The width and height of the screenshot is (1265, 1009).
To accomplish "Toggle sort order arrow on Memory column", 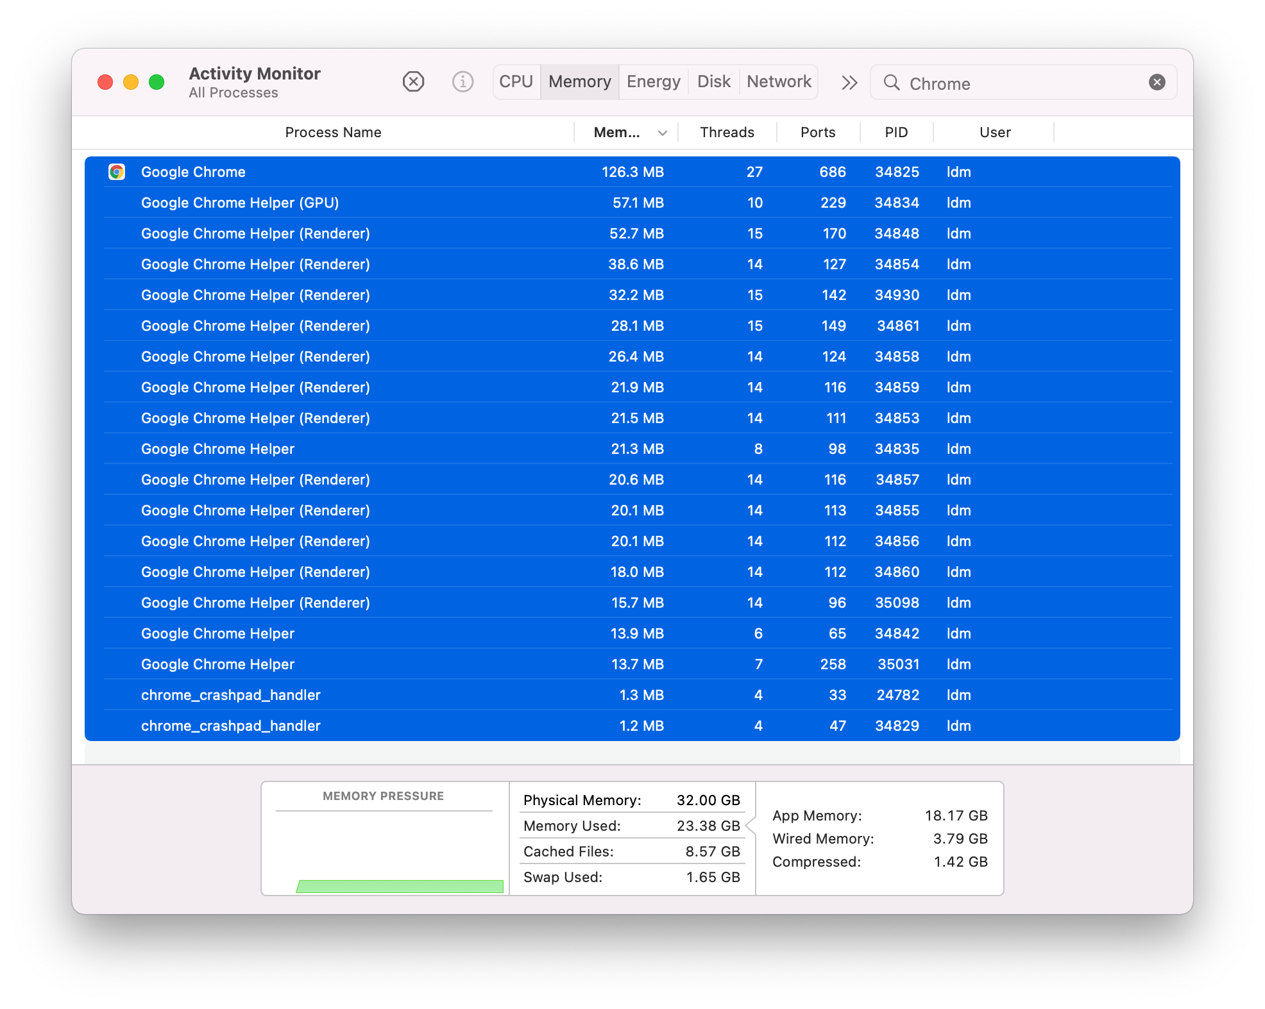I will [x=663, y=133].
